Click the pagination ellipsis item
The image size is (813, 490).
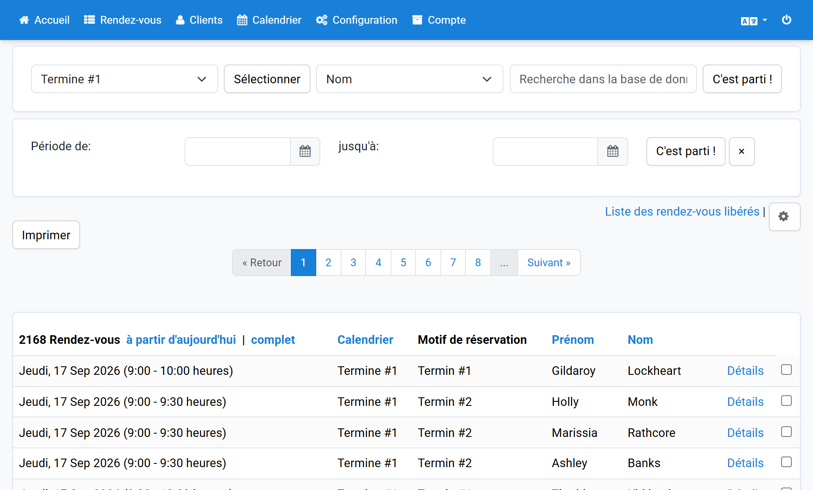coord(504,263)
